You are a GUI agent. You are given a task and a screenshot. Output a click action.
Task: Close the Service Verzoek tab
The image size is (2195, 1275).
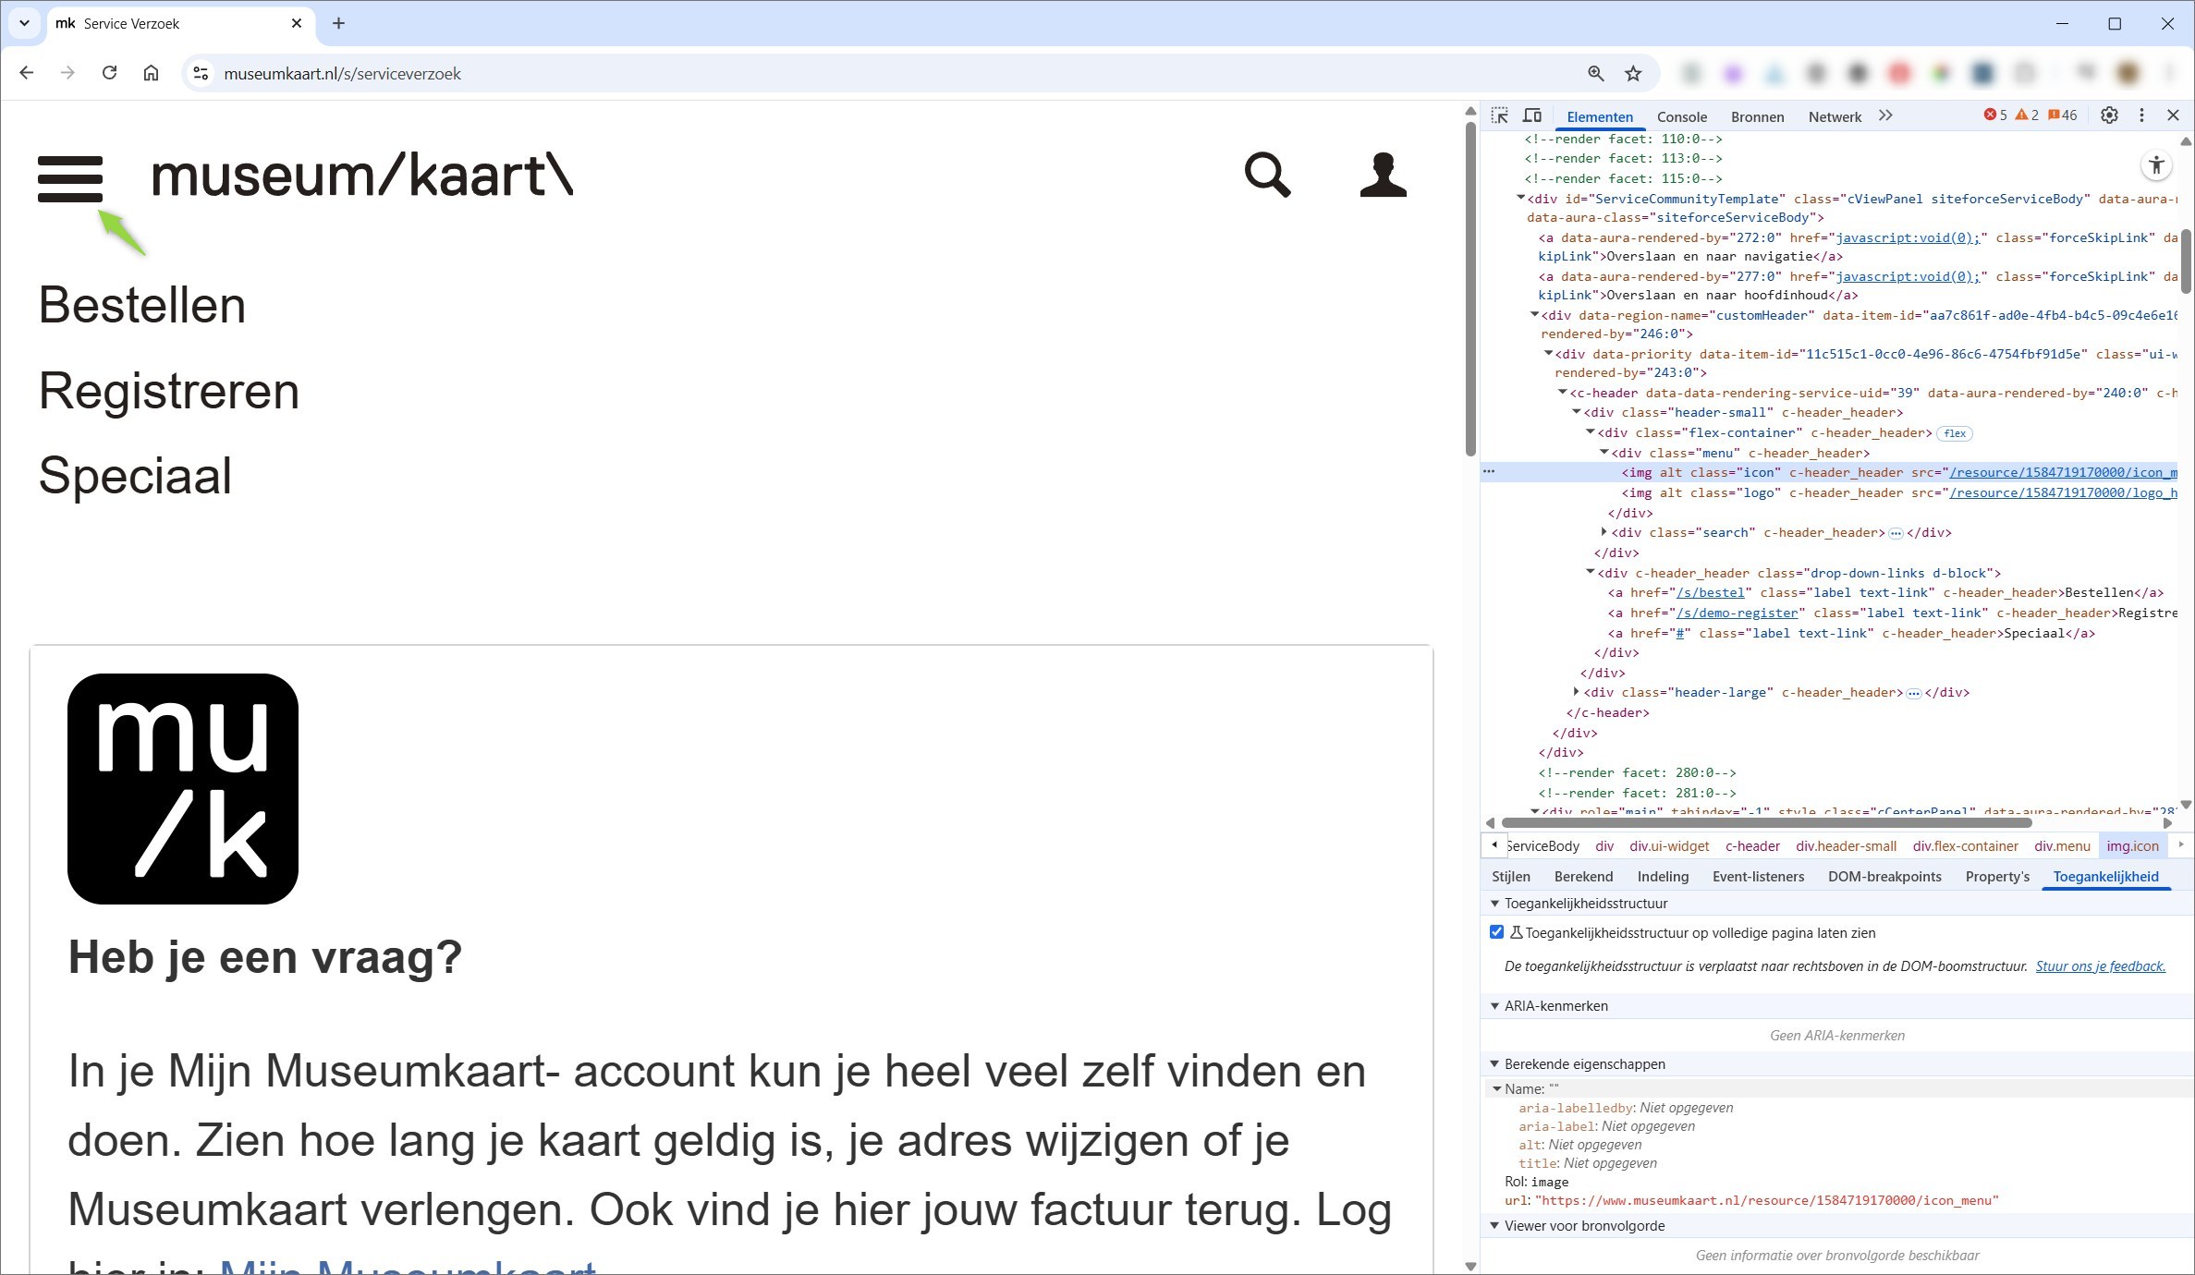[x=296, y=23]
